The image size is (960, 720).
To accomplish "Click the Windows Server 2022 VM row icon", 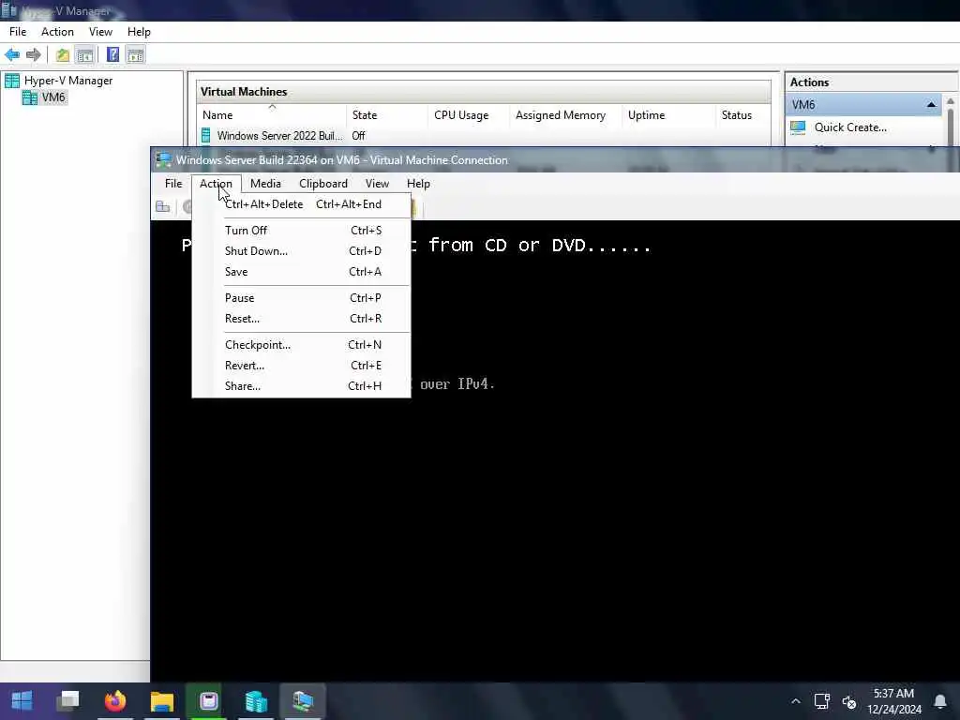I will pos(205,135).
